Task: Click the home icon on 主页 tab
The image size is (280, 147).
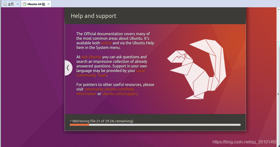Action: (5, 4)
